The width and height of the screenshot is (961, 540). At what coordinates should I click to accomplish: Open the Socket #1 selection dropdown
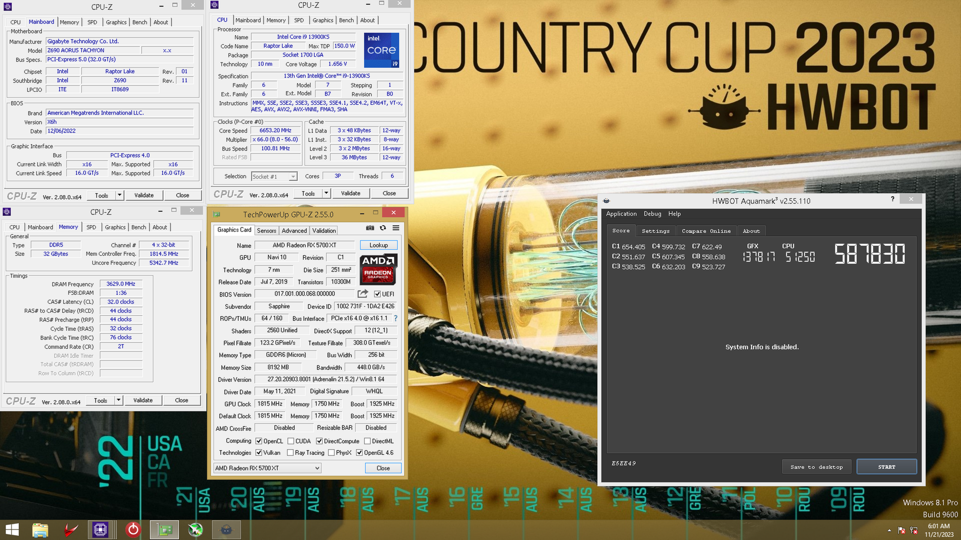pos(274,176)
